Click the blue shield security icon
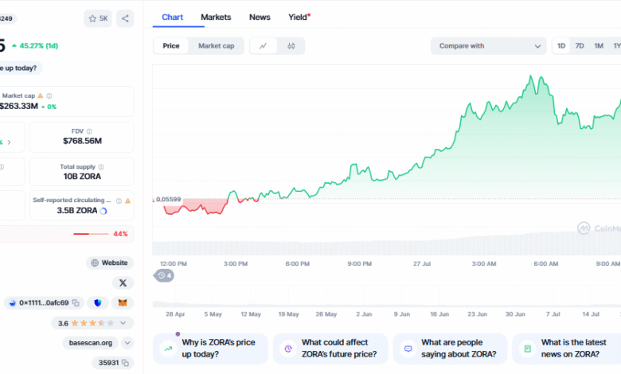Image resolution: width=621 pixels, height=374 pixels. (98, 303)
